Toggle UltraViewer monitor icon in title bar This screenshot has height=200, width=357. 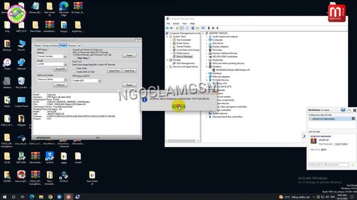pyautogui.click(x=343, y=110)
